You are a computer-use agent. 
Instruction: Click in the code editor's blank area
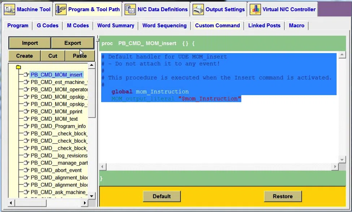click(x=219, y=132)
